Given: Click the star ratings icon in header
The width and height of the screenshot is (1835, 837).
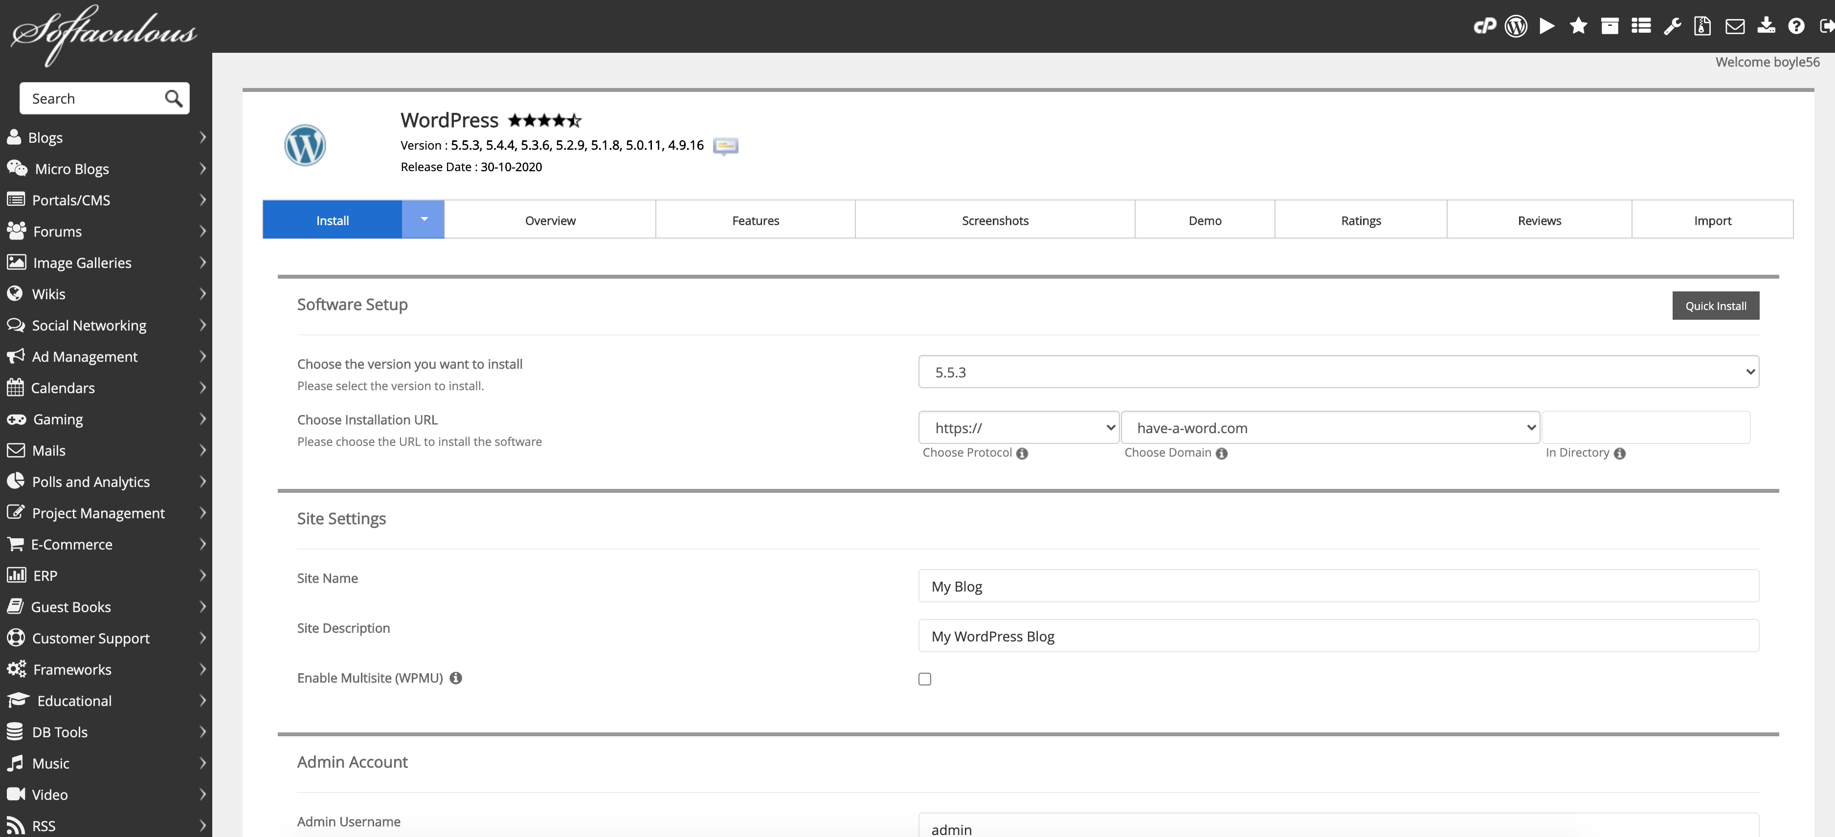Looking at the screenshot, I should [x=1579, y=26].
